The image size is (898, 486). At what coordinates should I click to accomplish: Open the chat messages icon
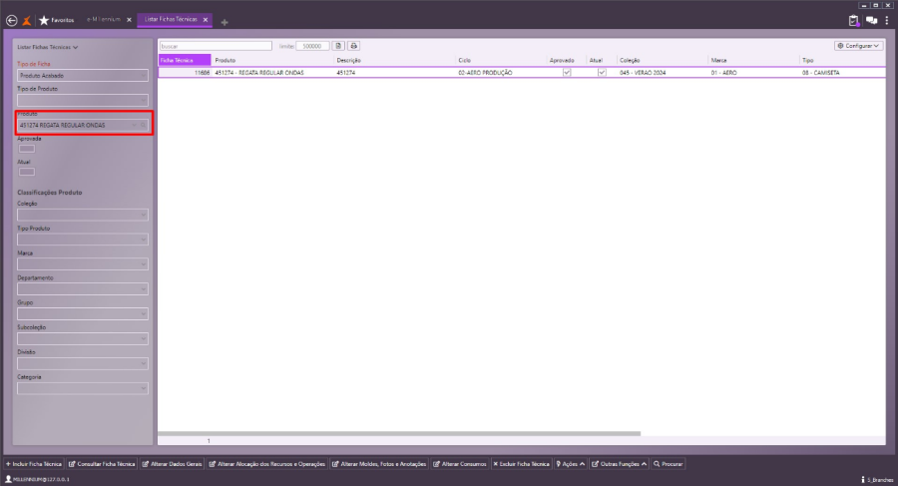pyautogui.click(x=872, y=21)
